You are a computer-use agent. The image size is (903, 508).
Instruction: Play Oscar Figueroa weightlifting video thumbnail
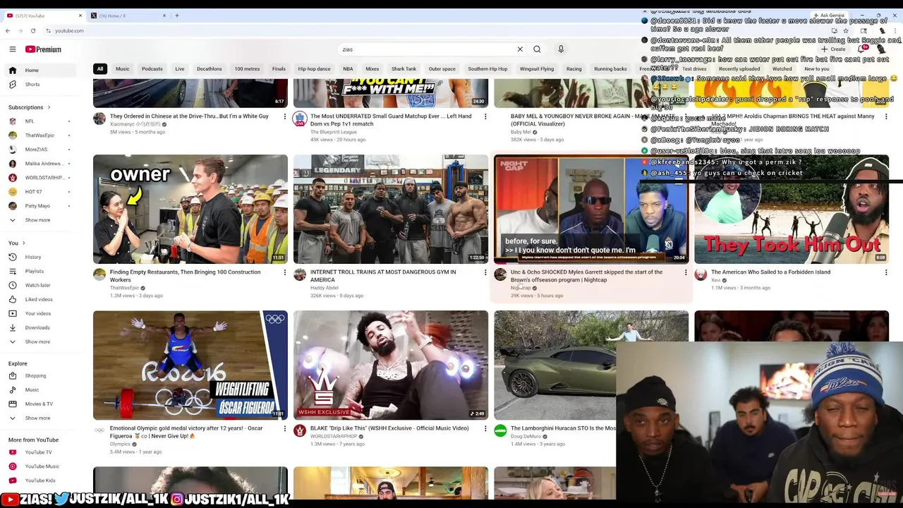pyautogui.click(x=190, y=365)
